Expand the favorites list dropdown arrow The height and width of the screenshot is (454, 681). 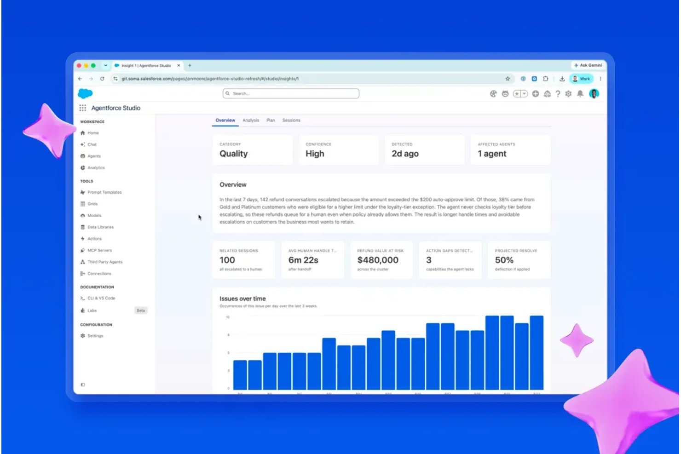(524, 94)
